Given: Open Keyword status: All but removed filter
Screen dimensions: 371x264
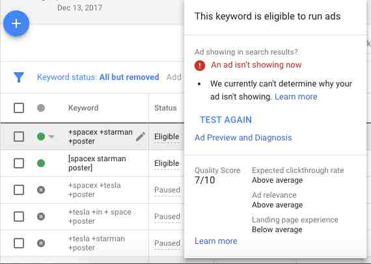Looking at the screenshot, I should pos(98,77).
